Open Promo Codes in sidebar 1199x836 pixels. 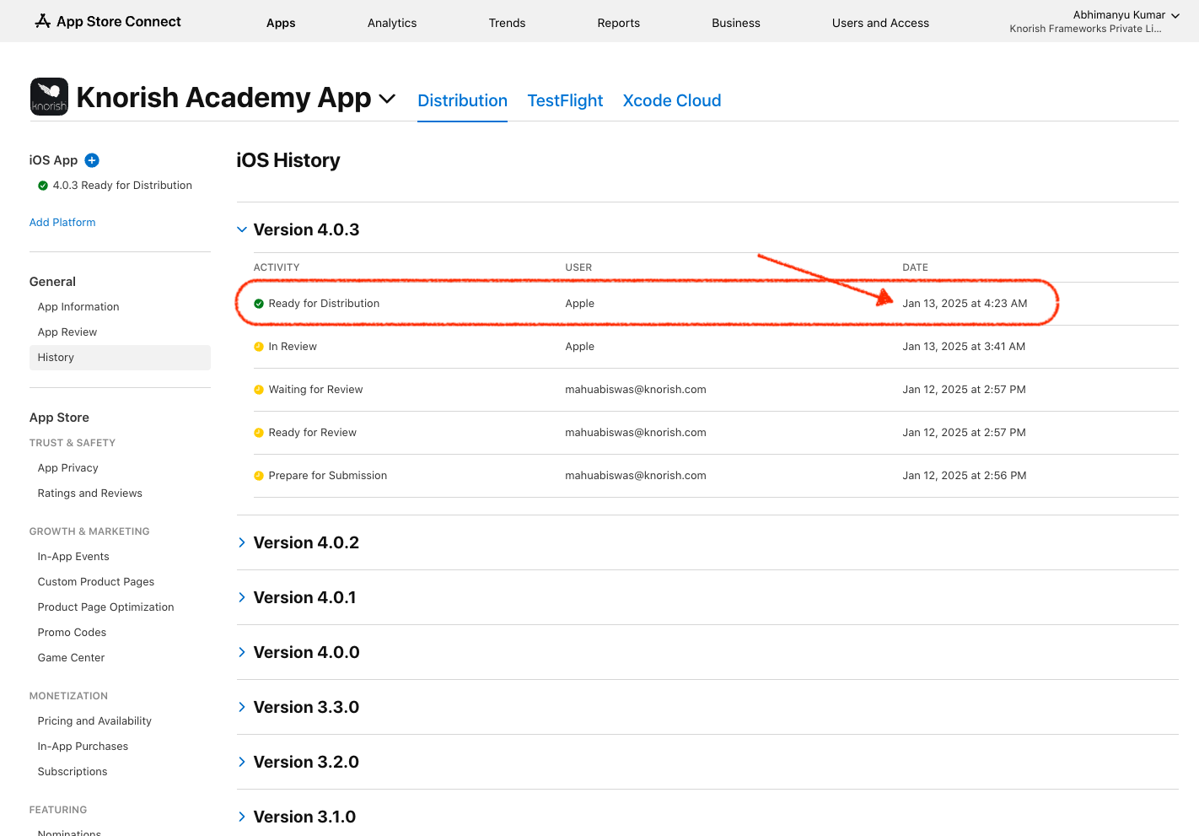point(72,633)
